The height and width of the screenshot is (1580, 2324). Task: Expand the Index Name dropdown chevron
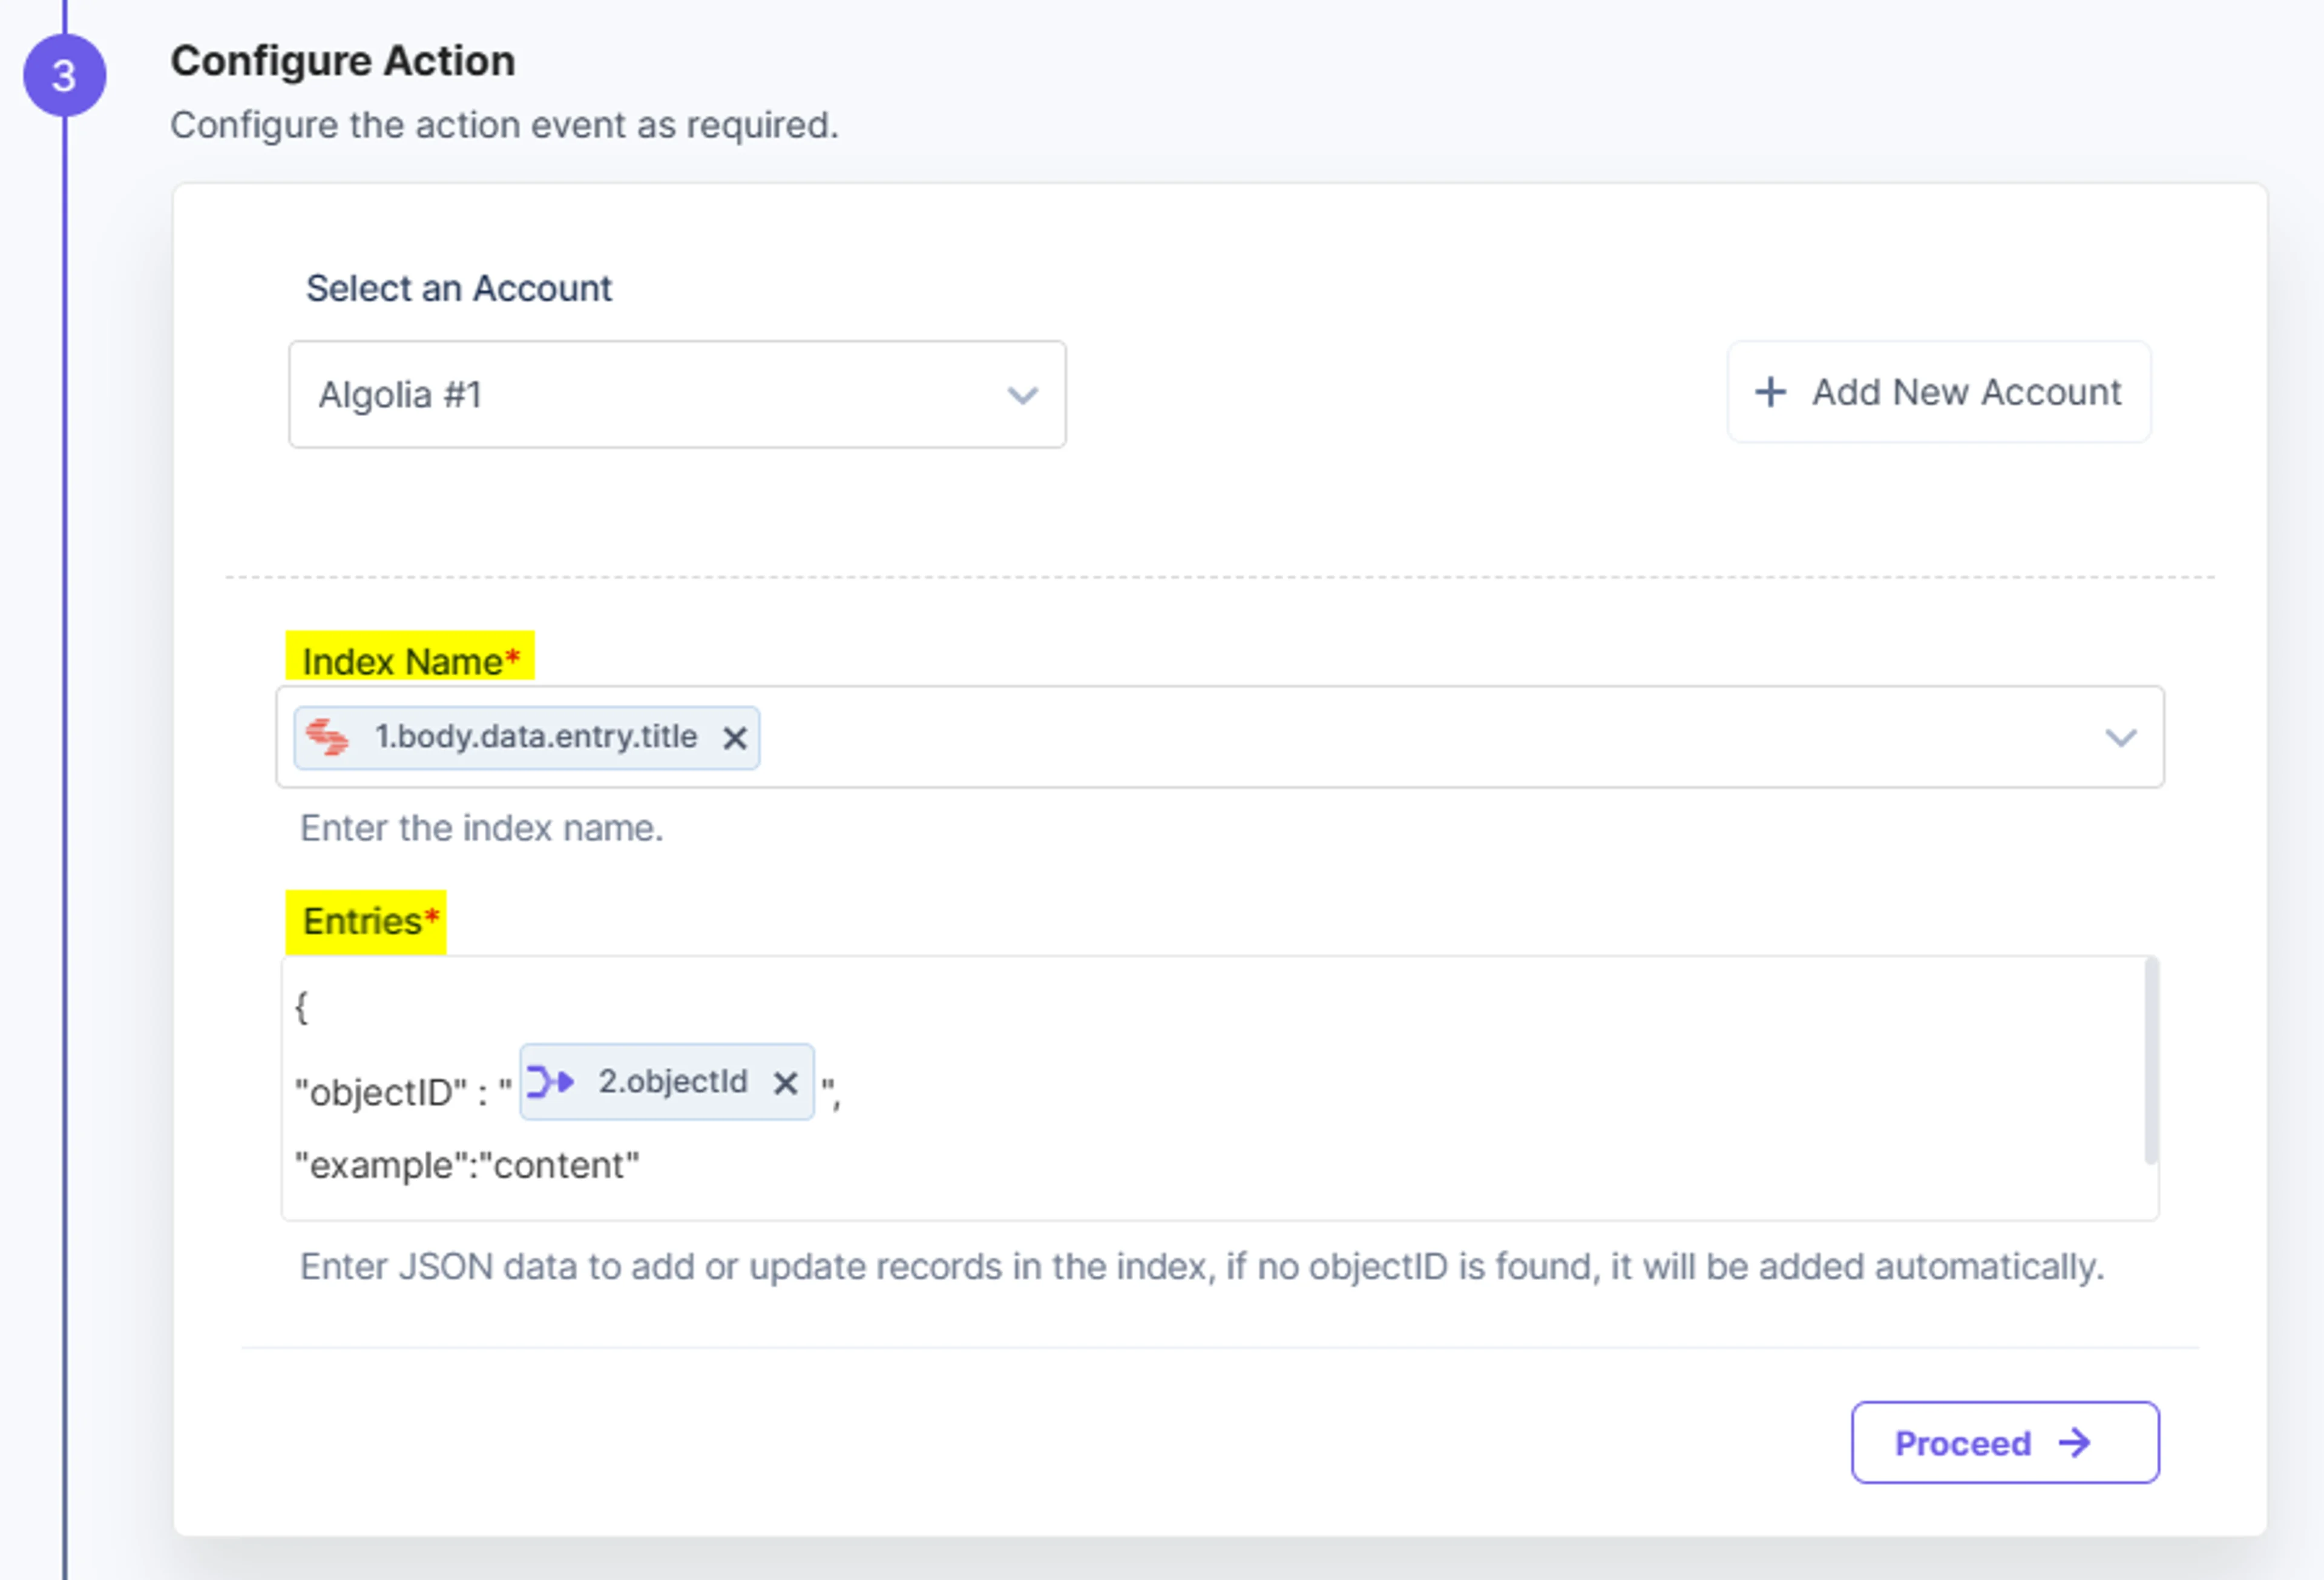point(2120,737)
